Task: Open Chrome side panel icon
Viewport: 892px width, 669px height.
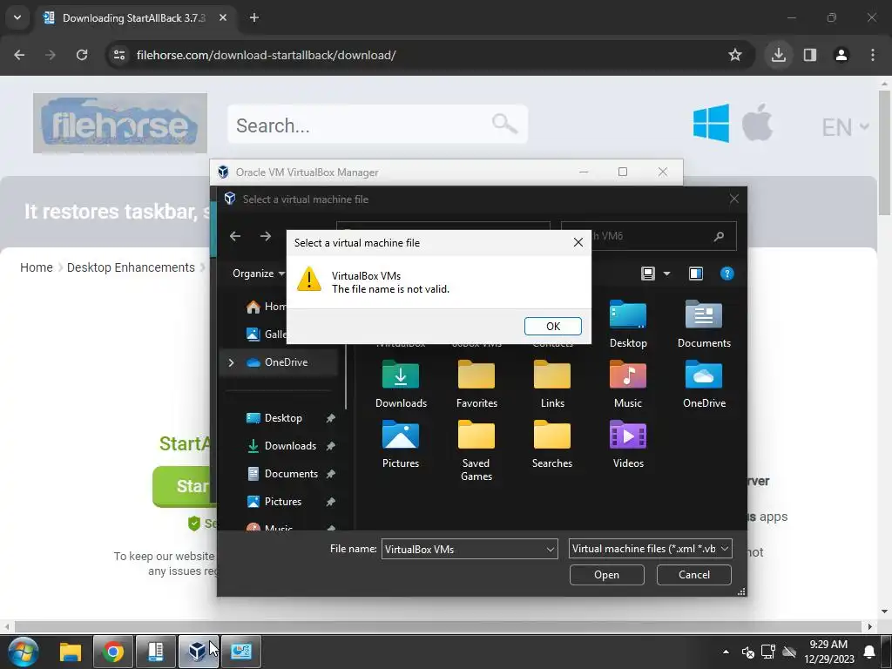Action: pos(809,55)
